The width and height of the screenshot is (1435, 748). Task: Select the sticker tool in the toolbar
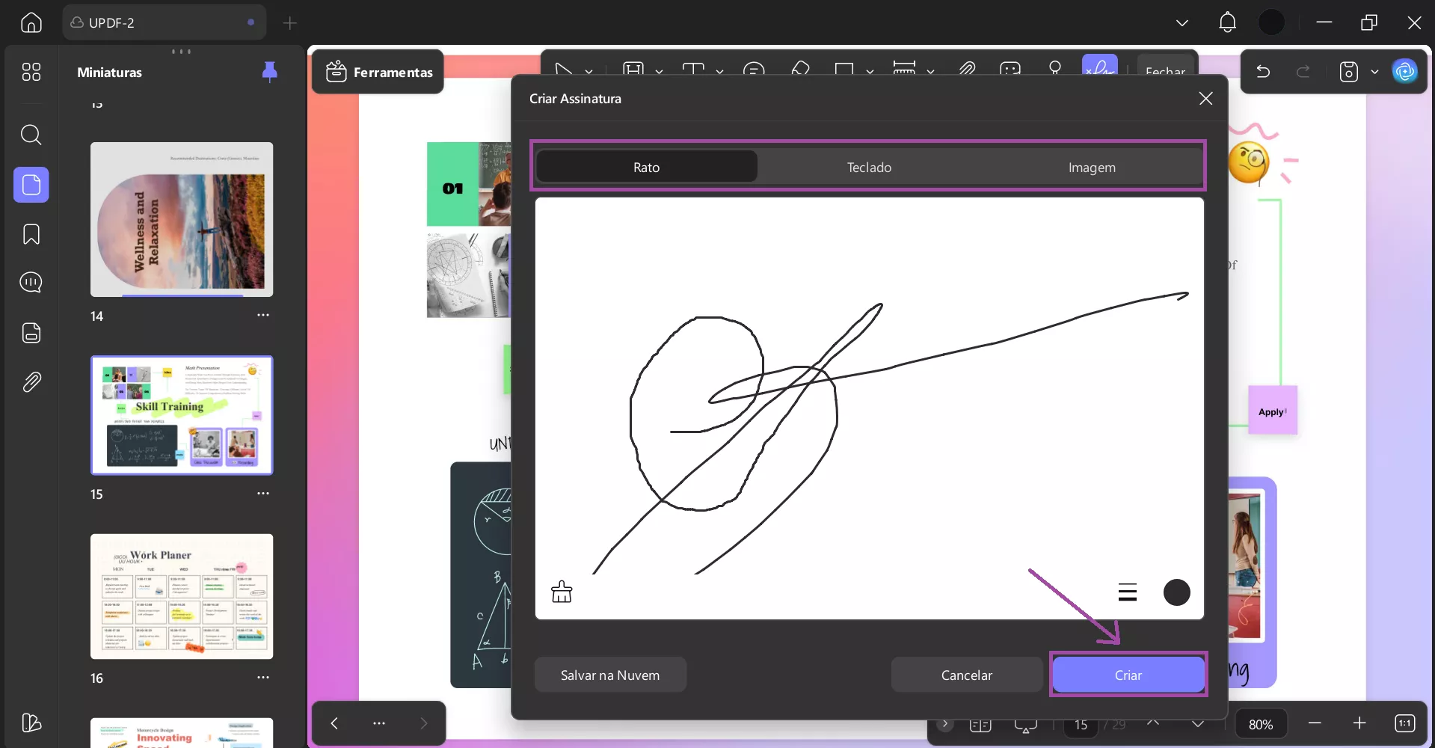(1010, 69)
